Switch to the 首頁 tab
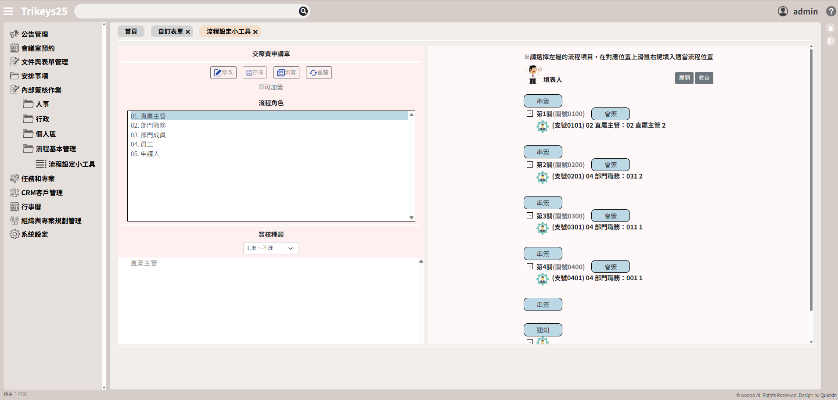This screenshot has width=838, height=400. pyautogui.click(x=131, y=32)
